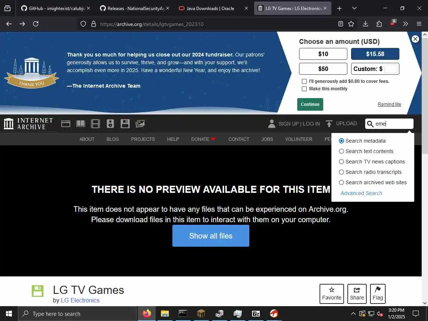This screenshot has width=428, height=321.
Task: Click the Remind Me link
Action: [389, 104]
